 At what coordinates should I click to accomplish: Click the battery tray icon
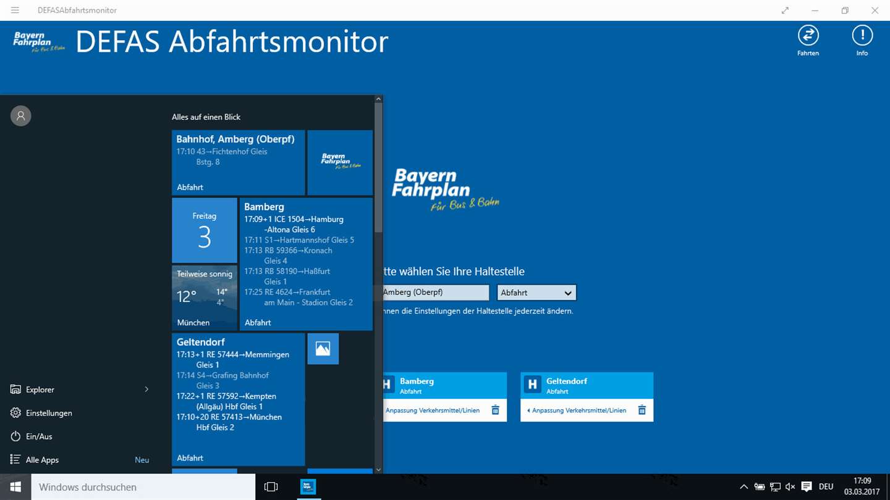[x=760, y=487]
